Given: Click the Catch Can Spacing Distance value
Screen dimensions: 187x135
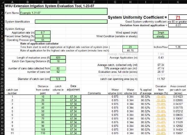Looking at the screenshot, I should (x=58, y=61).
